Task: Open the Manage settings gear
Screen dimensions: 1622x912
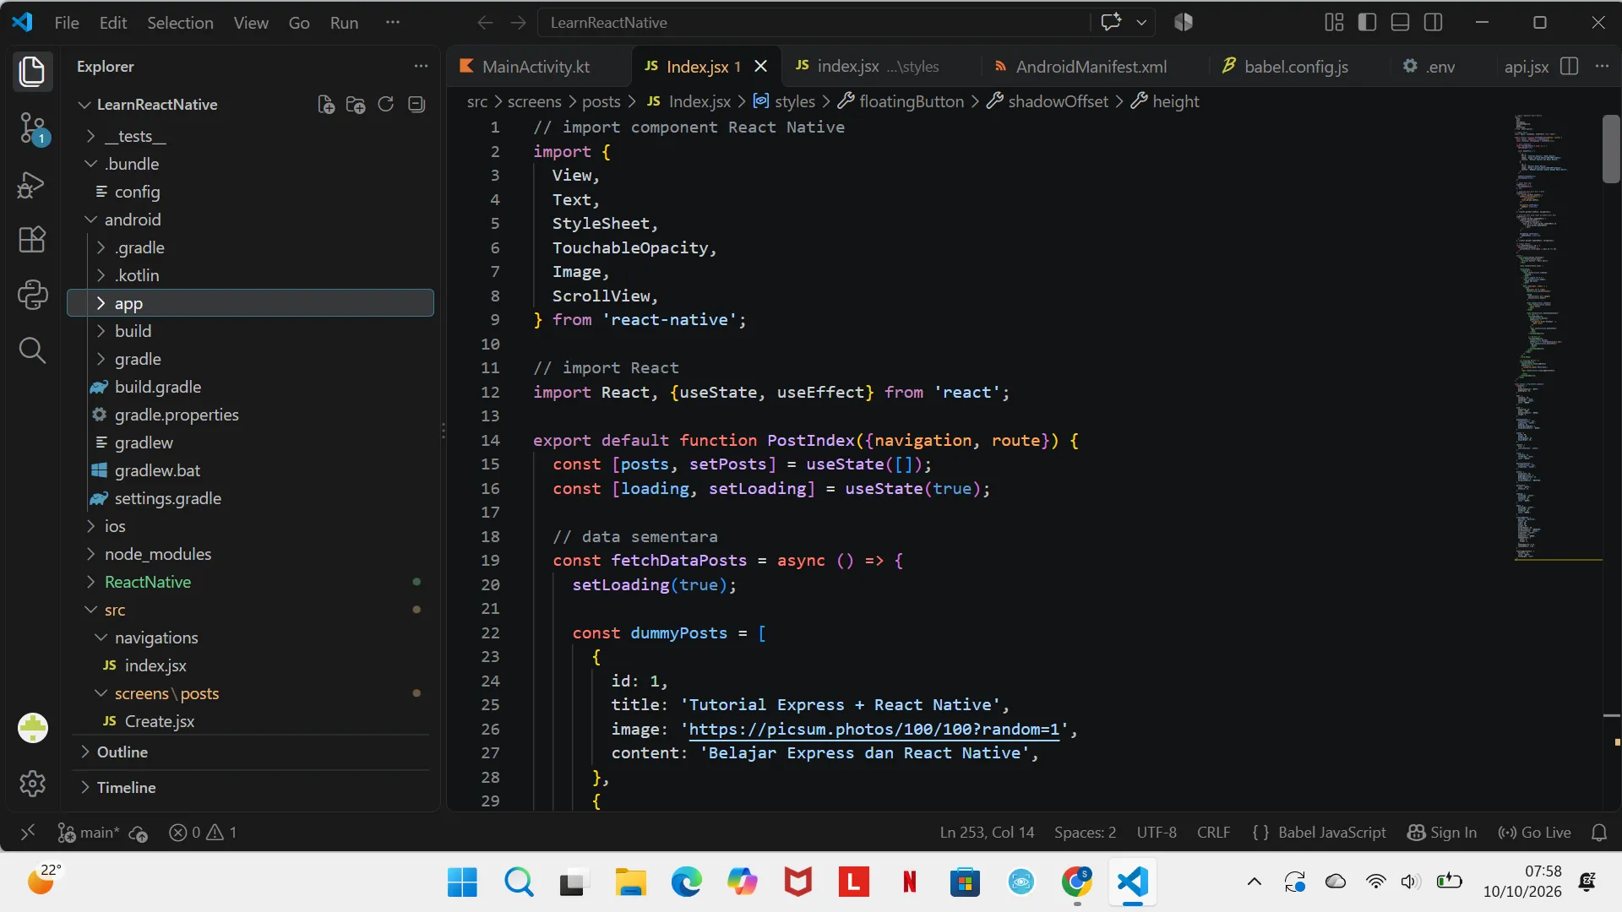Action: coord(32,784)
